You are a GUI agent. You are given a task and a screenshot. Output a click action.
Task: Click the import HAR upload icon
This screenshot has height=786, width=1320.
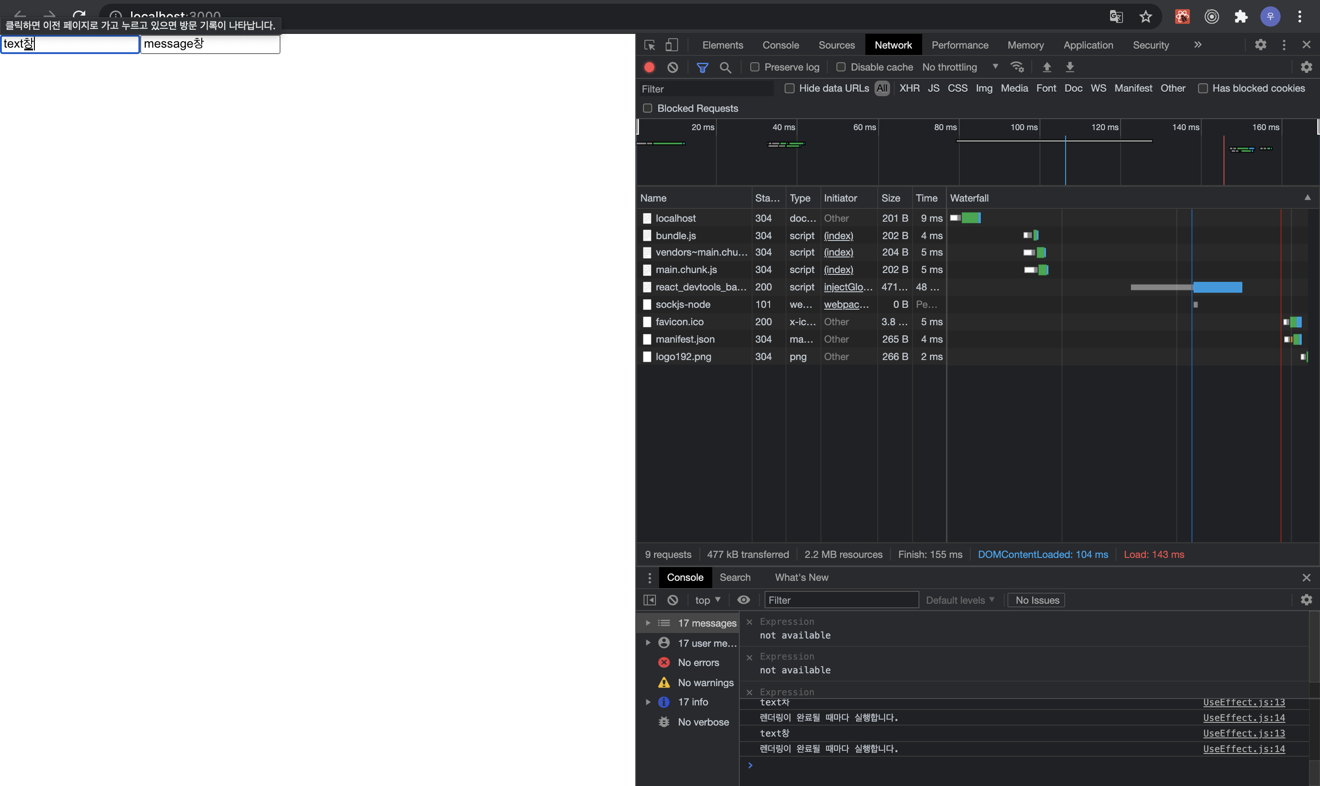point(1046,67)
